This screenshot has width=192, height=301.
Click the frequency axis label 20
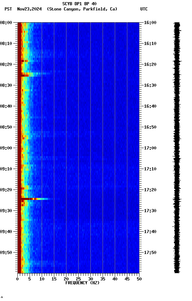point(66,279)
